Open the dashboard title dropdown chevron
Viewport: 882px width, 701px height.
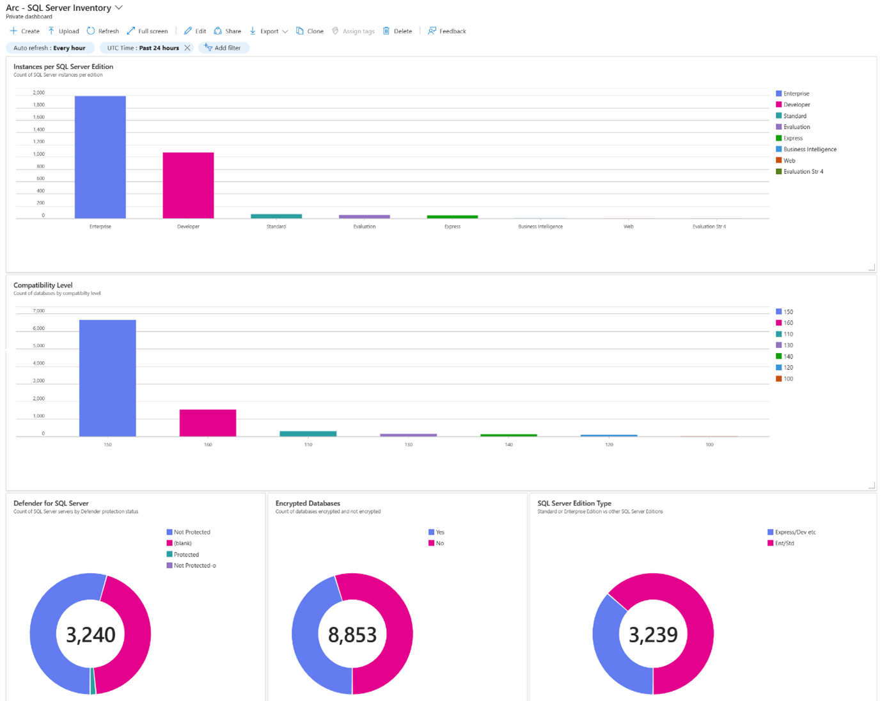pyautogui.click(x=118, y=8)
